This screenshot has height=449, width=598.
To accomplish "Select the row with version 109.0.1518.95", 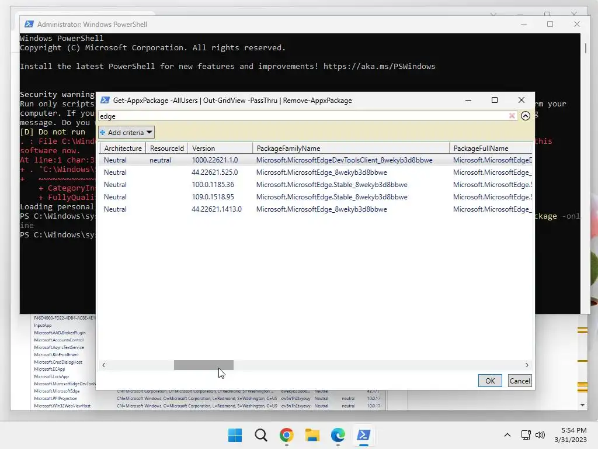I will tap(315, 196).
